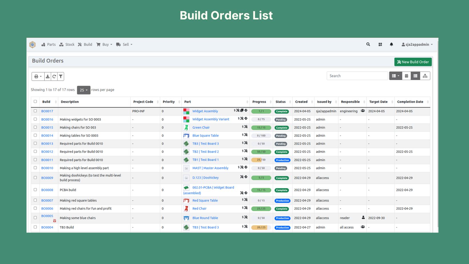Open the rows per page dropdown
Image resolution: width=469 pixels, height=264 pixels.
84,90
